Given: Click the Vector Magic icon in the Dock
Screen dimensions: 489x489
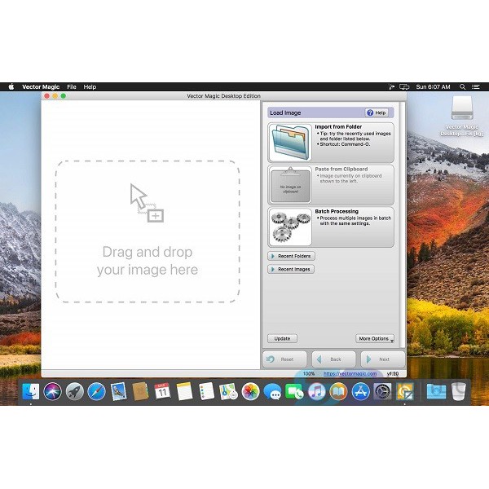Looking at the screenshot, I should click(x=404, y=391).
